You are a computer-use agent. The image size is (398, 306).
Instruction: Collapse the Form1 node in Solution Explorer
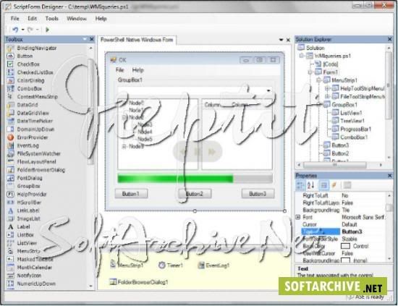coord(310,72)
